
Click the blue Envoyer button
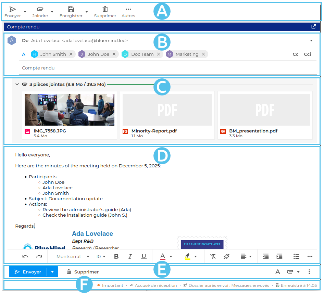pyautogui.click(x=28, y=272)
